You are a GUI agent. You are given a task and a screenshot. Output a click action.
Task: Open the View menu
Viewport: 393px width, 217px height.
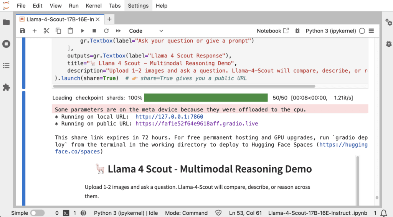(x=55, y=6)
